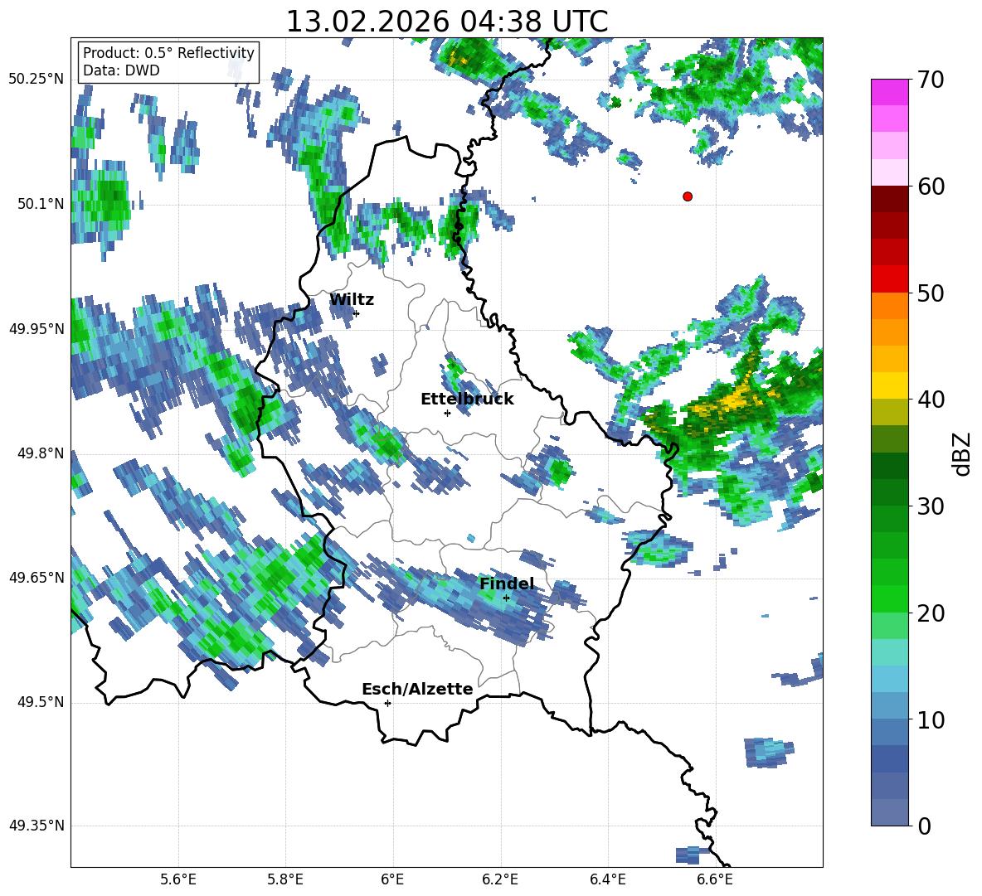Click the 5.8°E longitude tick label

pos(285,879)
